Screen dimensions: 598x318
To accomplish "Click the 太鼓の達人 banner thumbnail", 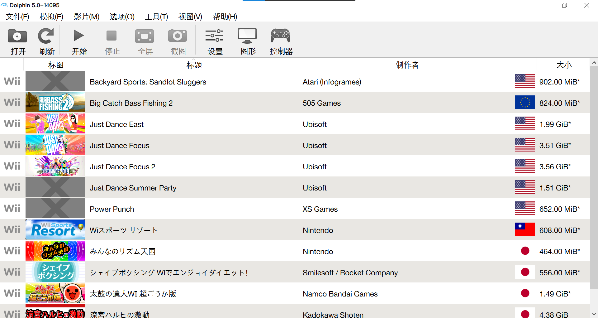I will click(55, 293).
